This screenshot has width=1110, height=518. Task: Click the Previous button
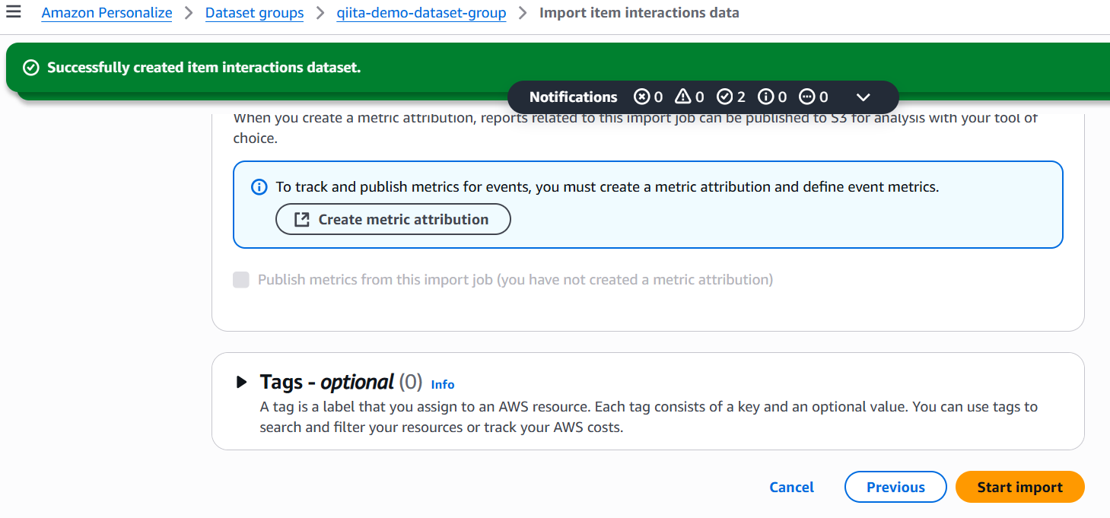[x=895, y=488]
